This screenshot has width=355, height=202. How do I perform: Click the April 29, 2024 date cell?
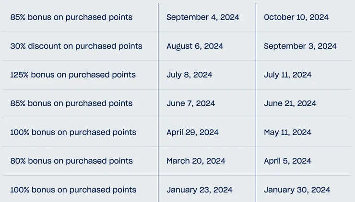pos(193,133)
